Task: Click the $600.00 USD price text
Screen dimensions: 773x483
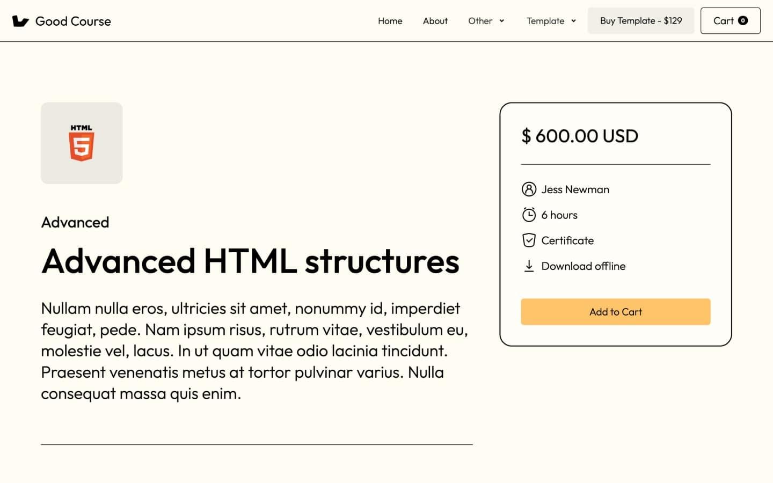Action: pyautogui.click(x=579, y=136)
